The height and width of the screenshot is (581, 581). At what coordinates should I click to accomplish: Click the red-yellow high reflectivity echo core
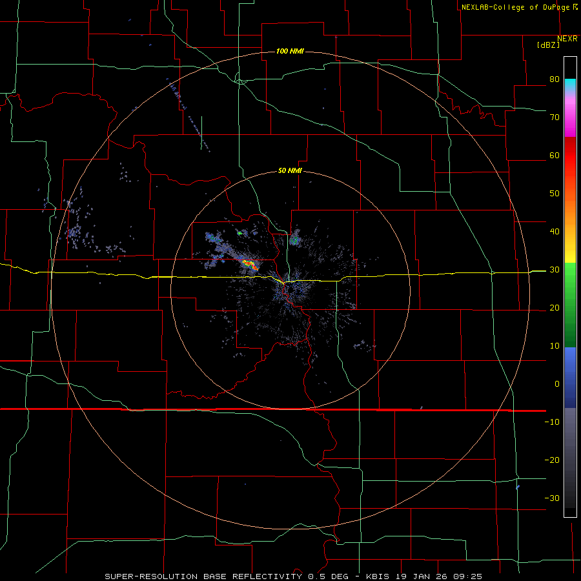click(250, 265)
